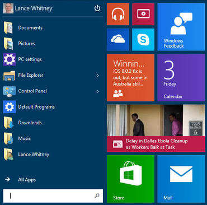The height and width of the screenshot is (205, 207).
Task: Click the Lance Whitney user folder icon
Action: 8,155
